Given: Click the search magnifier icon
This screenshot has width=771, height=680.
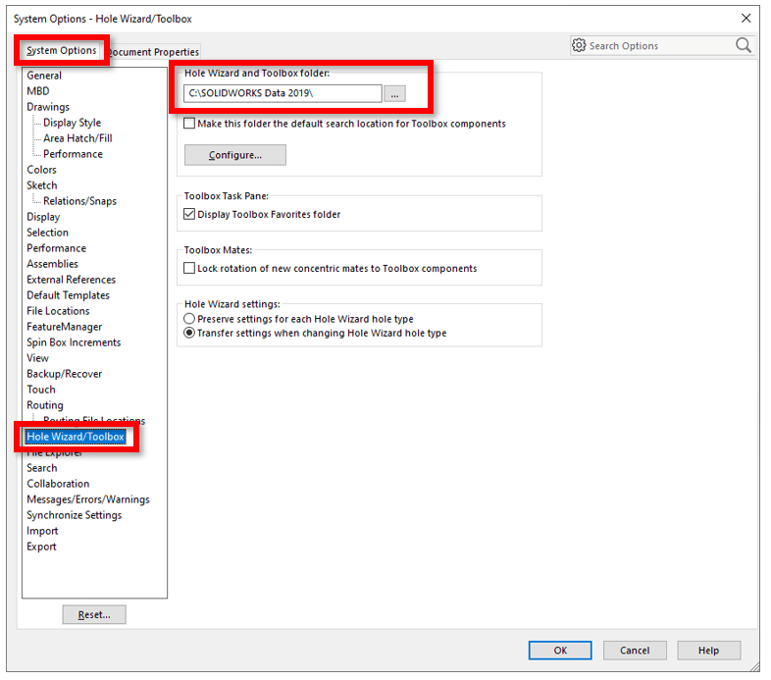Looking at the screenshot, I should (743, 45).
